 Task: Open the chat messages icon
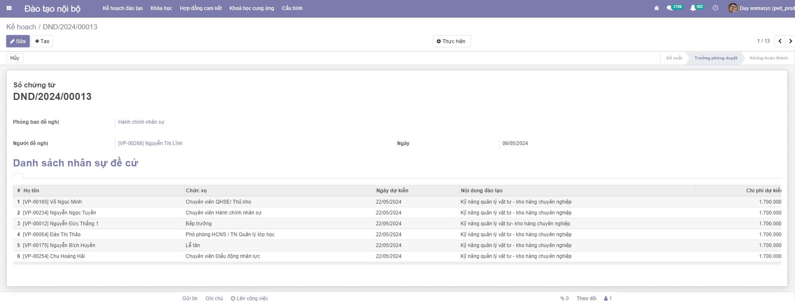tap(670, 8)
